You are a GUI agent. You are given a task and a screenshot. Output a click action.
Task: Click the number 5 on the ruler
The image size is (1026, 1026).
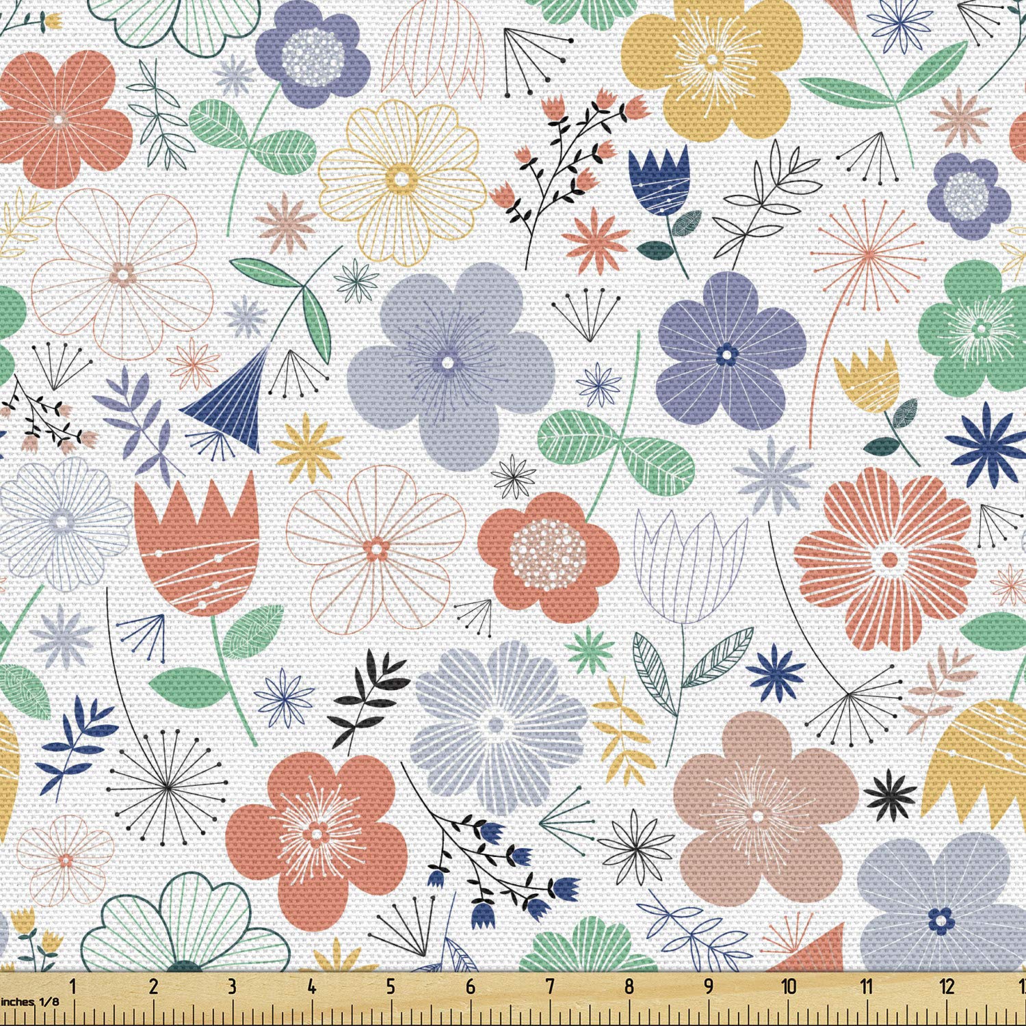coord(391,986)
